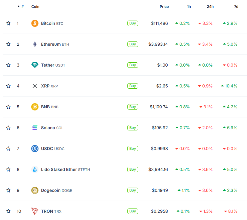Click the Coin column header
This screenshot has width=247, height=220.
35,7
